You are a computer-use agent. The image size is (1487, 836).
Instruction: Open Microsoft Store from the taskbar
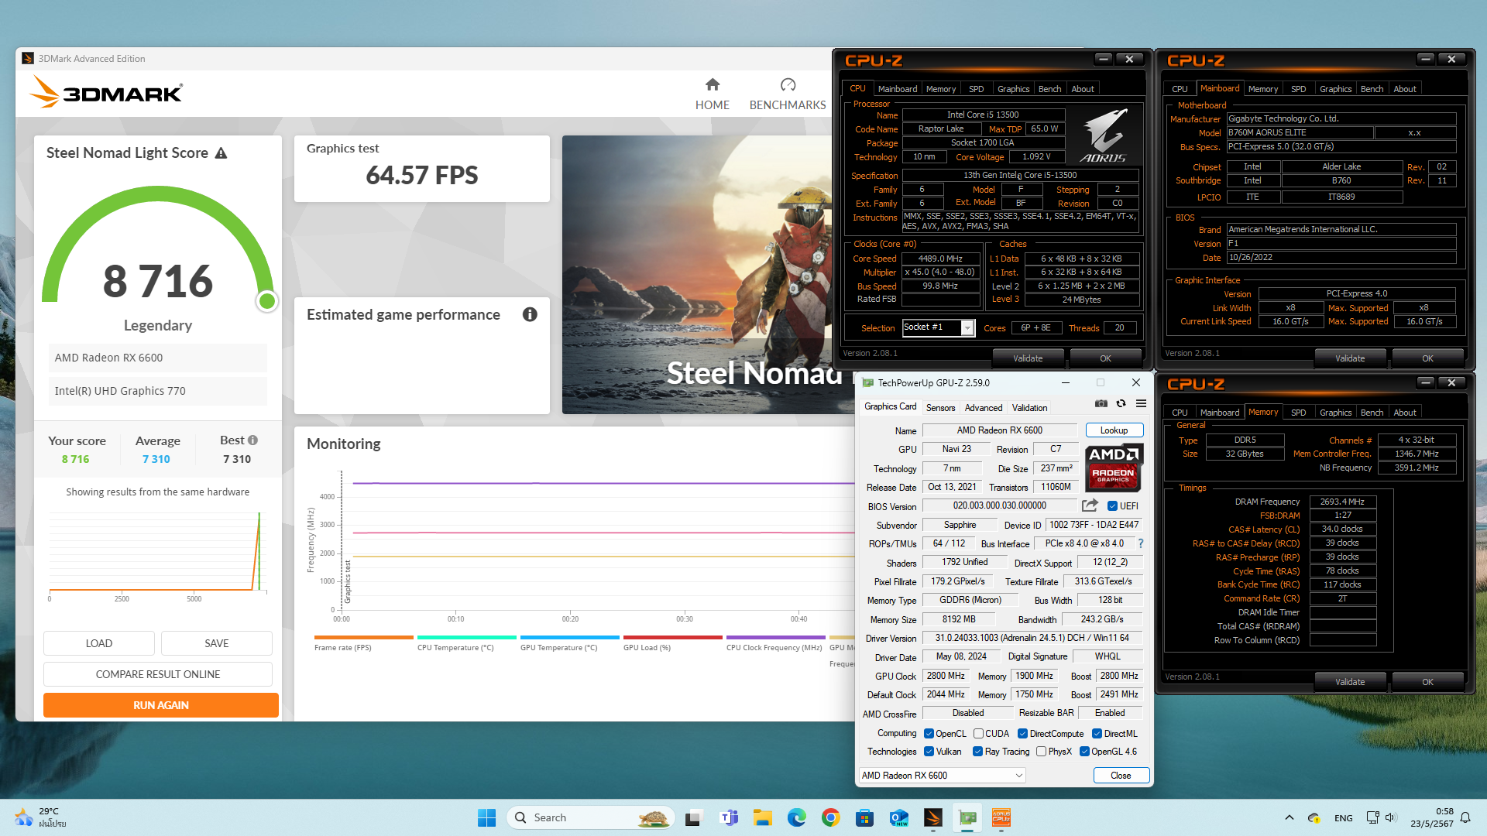tap(865, 817)
